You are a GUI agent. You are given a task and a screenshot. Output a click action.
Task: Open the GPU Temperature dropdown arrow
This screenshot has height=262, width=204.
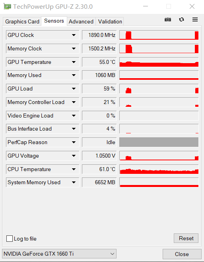point(74,62)
